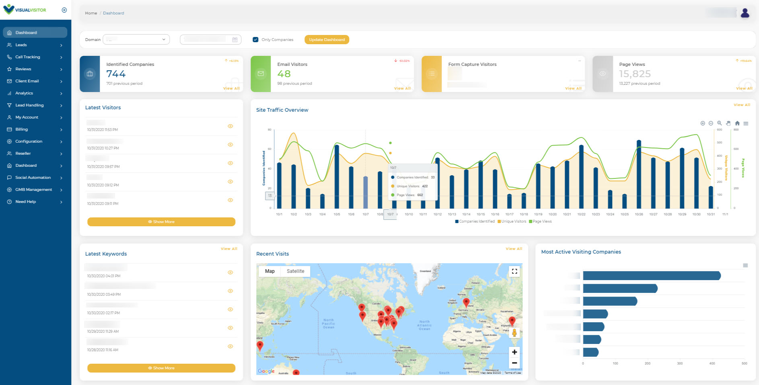Select the zoom-in tool on Site Traffic chart
The image size is (759, 385).
tap(703, 123)
